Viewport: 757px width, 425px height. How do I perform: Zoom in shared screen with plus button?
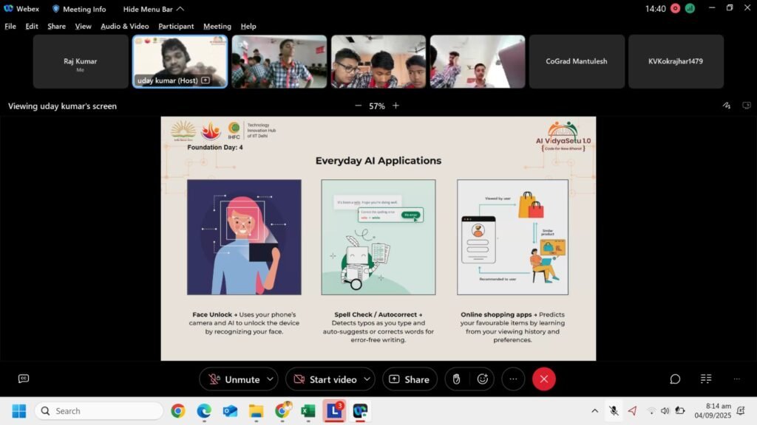point(396,106)
